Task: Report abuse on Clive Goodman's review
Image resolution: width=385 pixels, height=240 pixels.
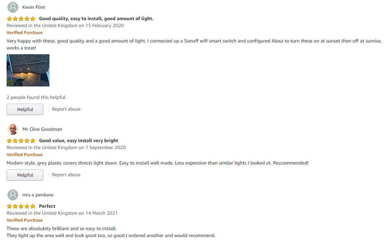Action: click(x=66, y=175)
